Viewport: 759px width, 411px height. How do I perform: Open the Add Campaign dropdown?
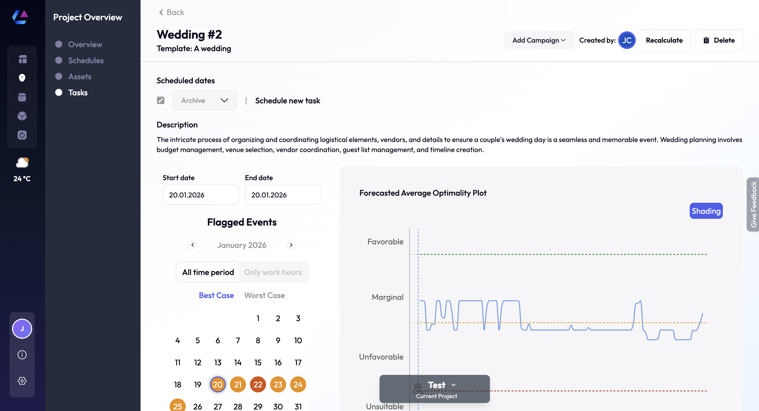tap(539, 40)
